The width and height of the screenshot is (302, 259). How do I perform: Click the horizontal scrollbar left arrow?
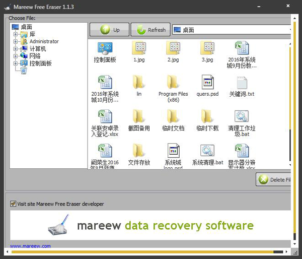point(8,252)
